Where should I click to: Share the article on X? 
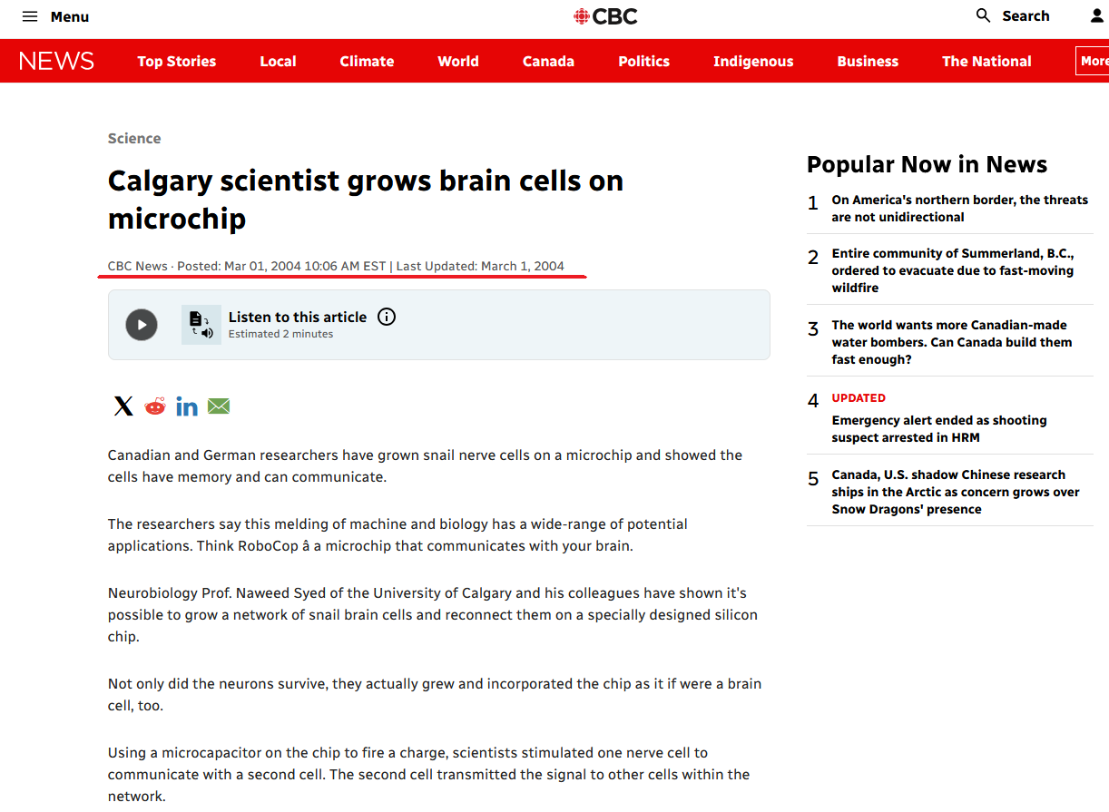[123, 406]
